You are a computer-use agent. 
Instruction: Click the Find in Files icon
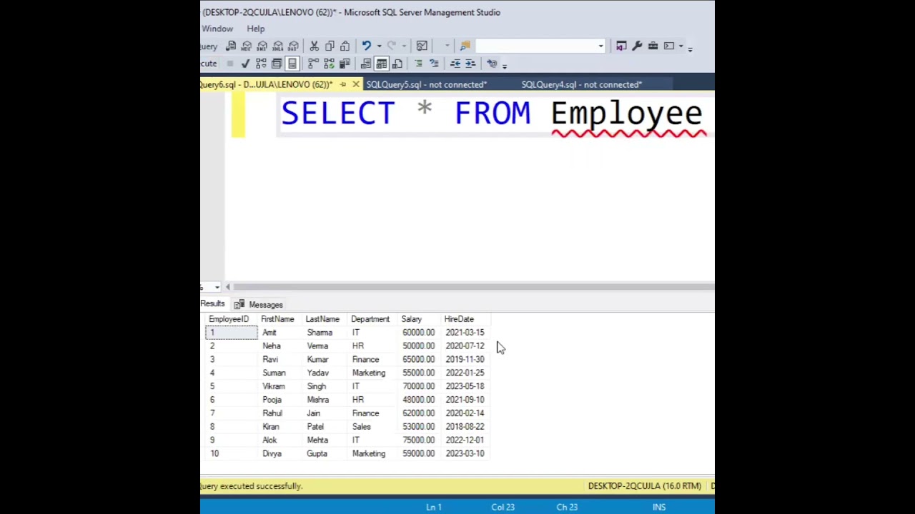point(465,46)
